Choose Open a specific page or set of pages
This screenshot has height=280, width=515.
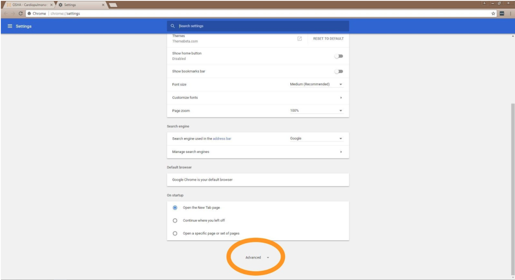click(175, 234)
